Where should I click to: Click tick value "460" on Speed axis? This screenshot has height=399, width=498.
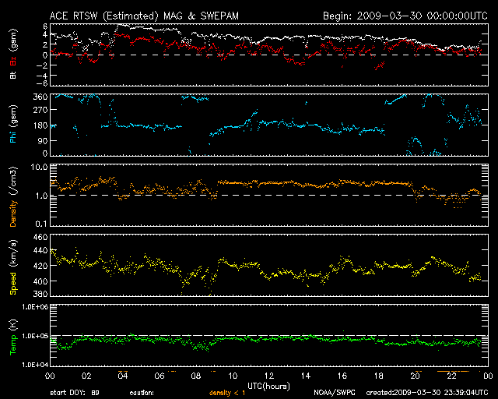coord(40,237)
